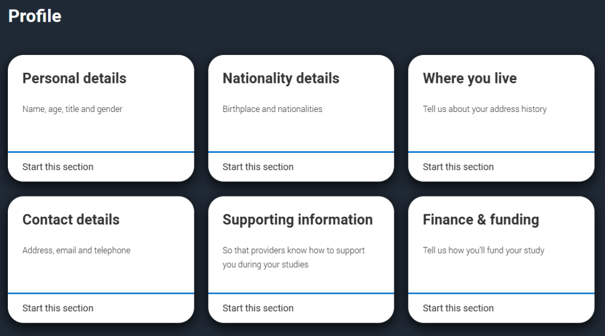
Task: Click Start this section under Personal details
Action: tap(58, 167)
